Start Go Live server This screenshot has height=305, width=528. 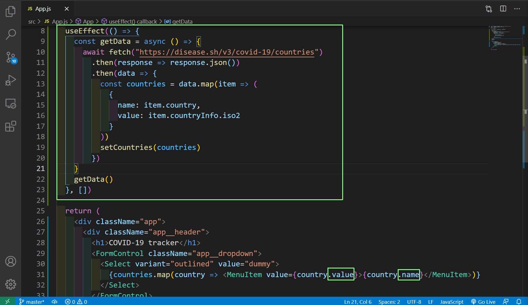pyautogui.click(x=483, y=302)
